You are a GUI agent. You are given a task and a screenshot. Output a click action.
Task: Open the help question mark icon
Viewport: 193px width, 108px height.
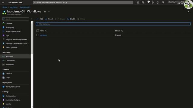point(158,2)
